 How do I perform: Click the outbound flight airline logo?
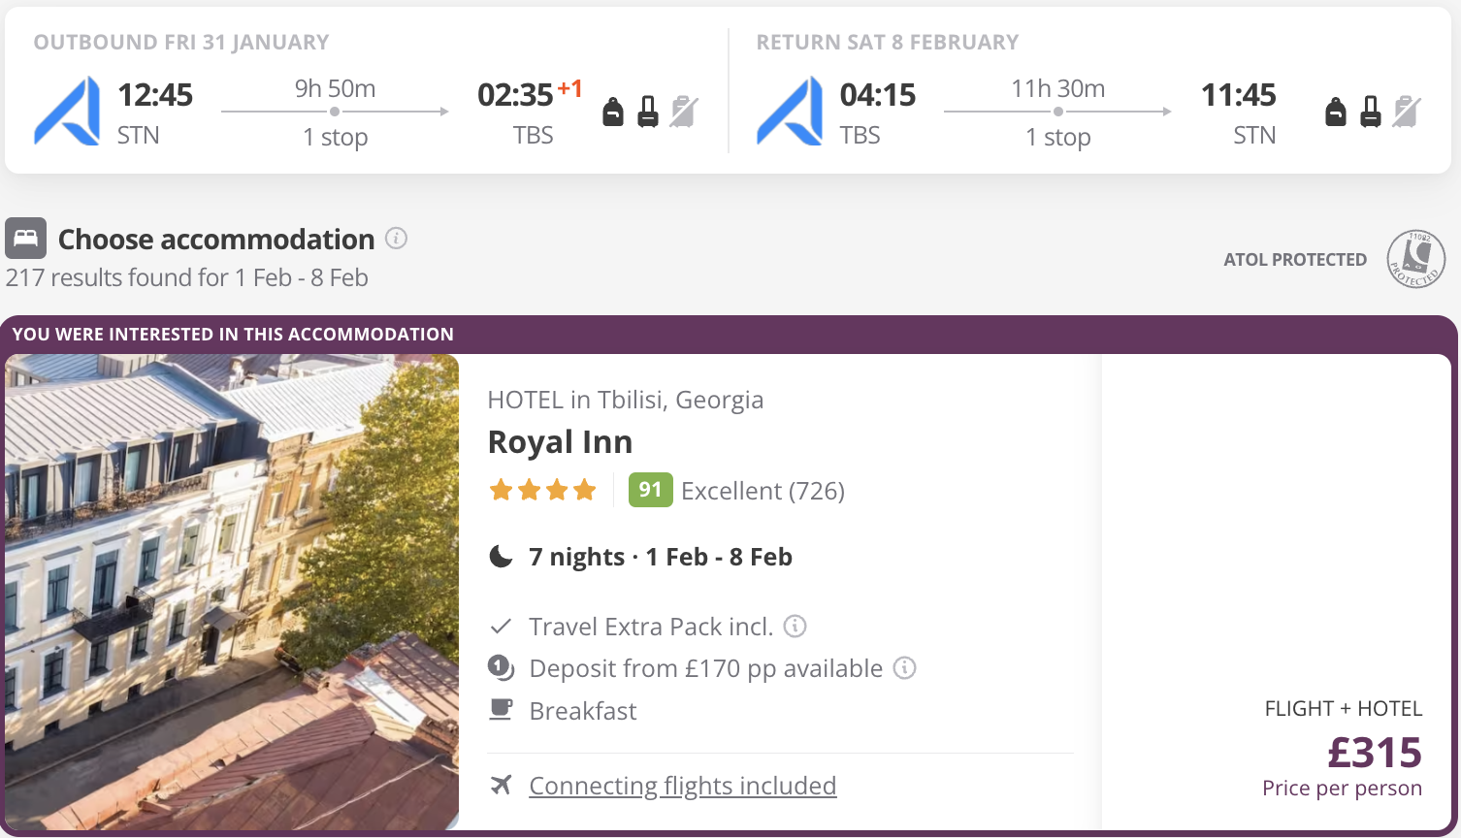(67, 112)
